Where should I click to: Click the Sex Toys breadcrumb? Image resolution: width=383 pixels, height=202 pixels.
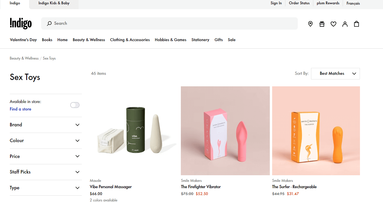49,58
